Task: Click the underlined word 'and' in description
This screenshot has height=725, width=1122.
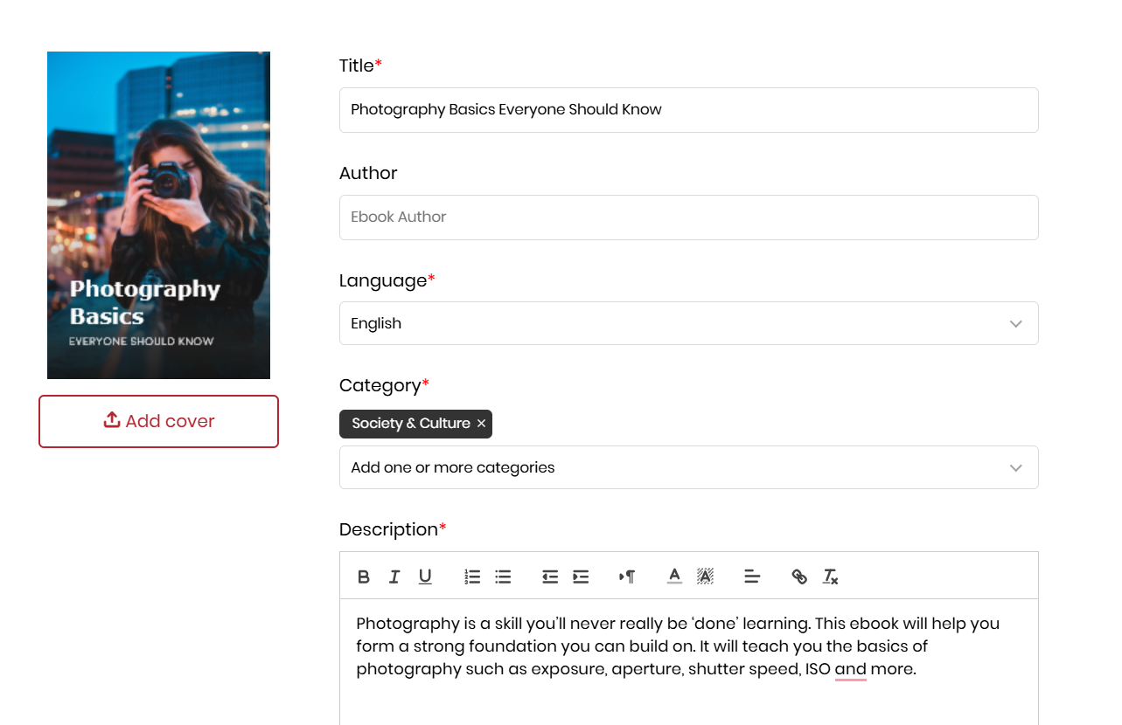Action: pyautogui.click(x=851, y=670)
